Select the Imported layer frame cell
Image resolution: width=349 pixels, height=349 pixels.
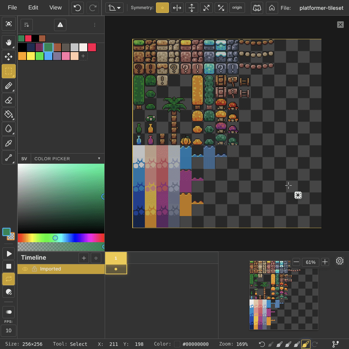coord(116,269)
